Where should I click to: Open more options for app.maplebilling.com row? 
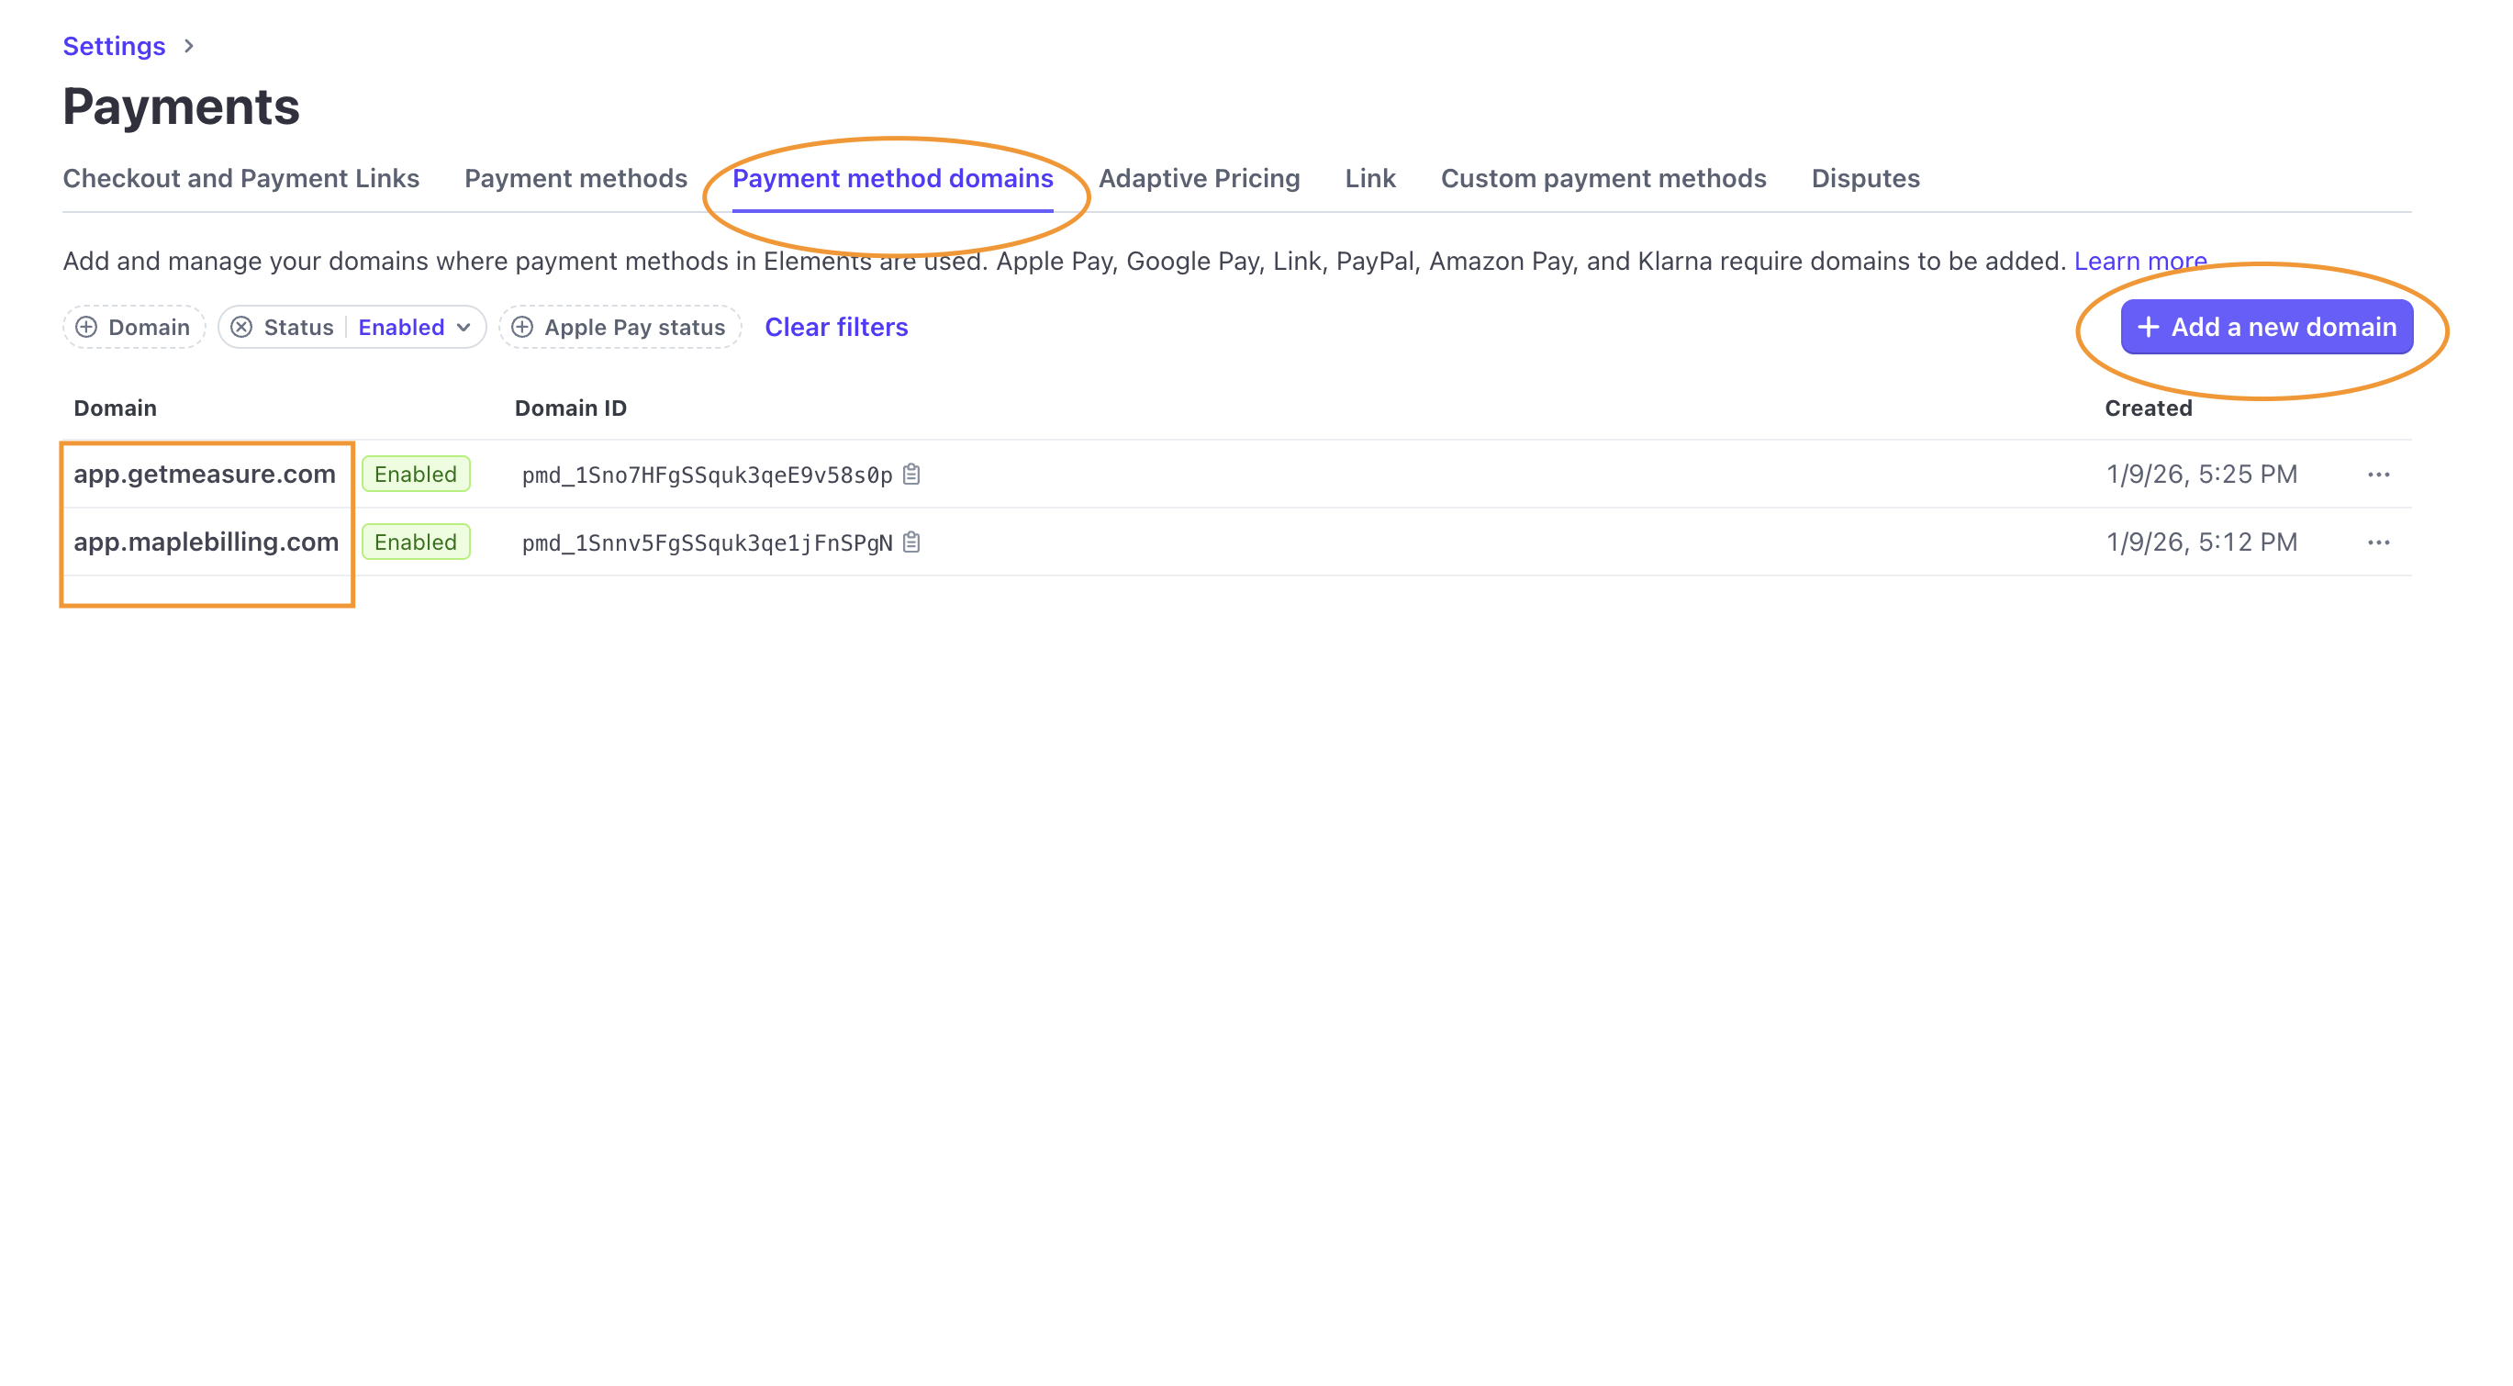point(2377,542)
